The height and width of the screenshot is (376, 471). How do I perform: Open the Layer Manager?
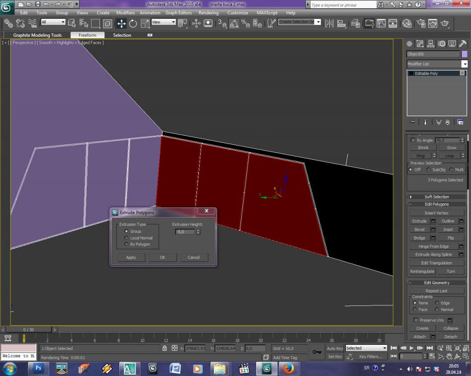pos(356,23)
